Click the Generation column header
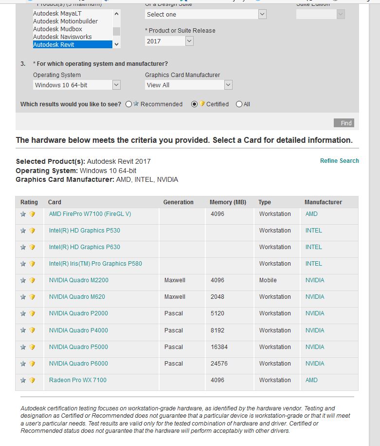 tap(179, 202)
